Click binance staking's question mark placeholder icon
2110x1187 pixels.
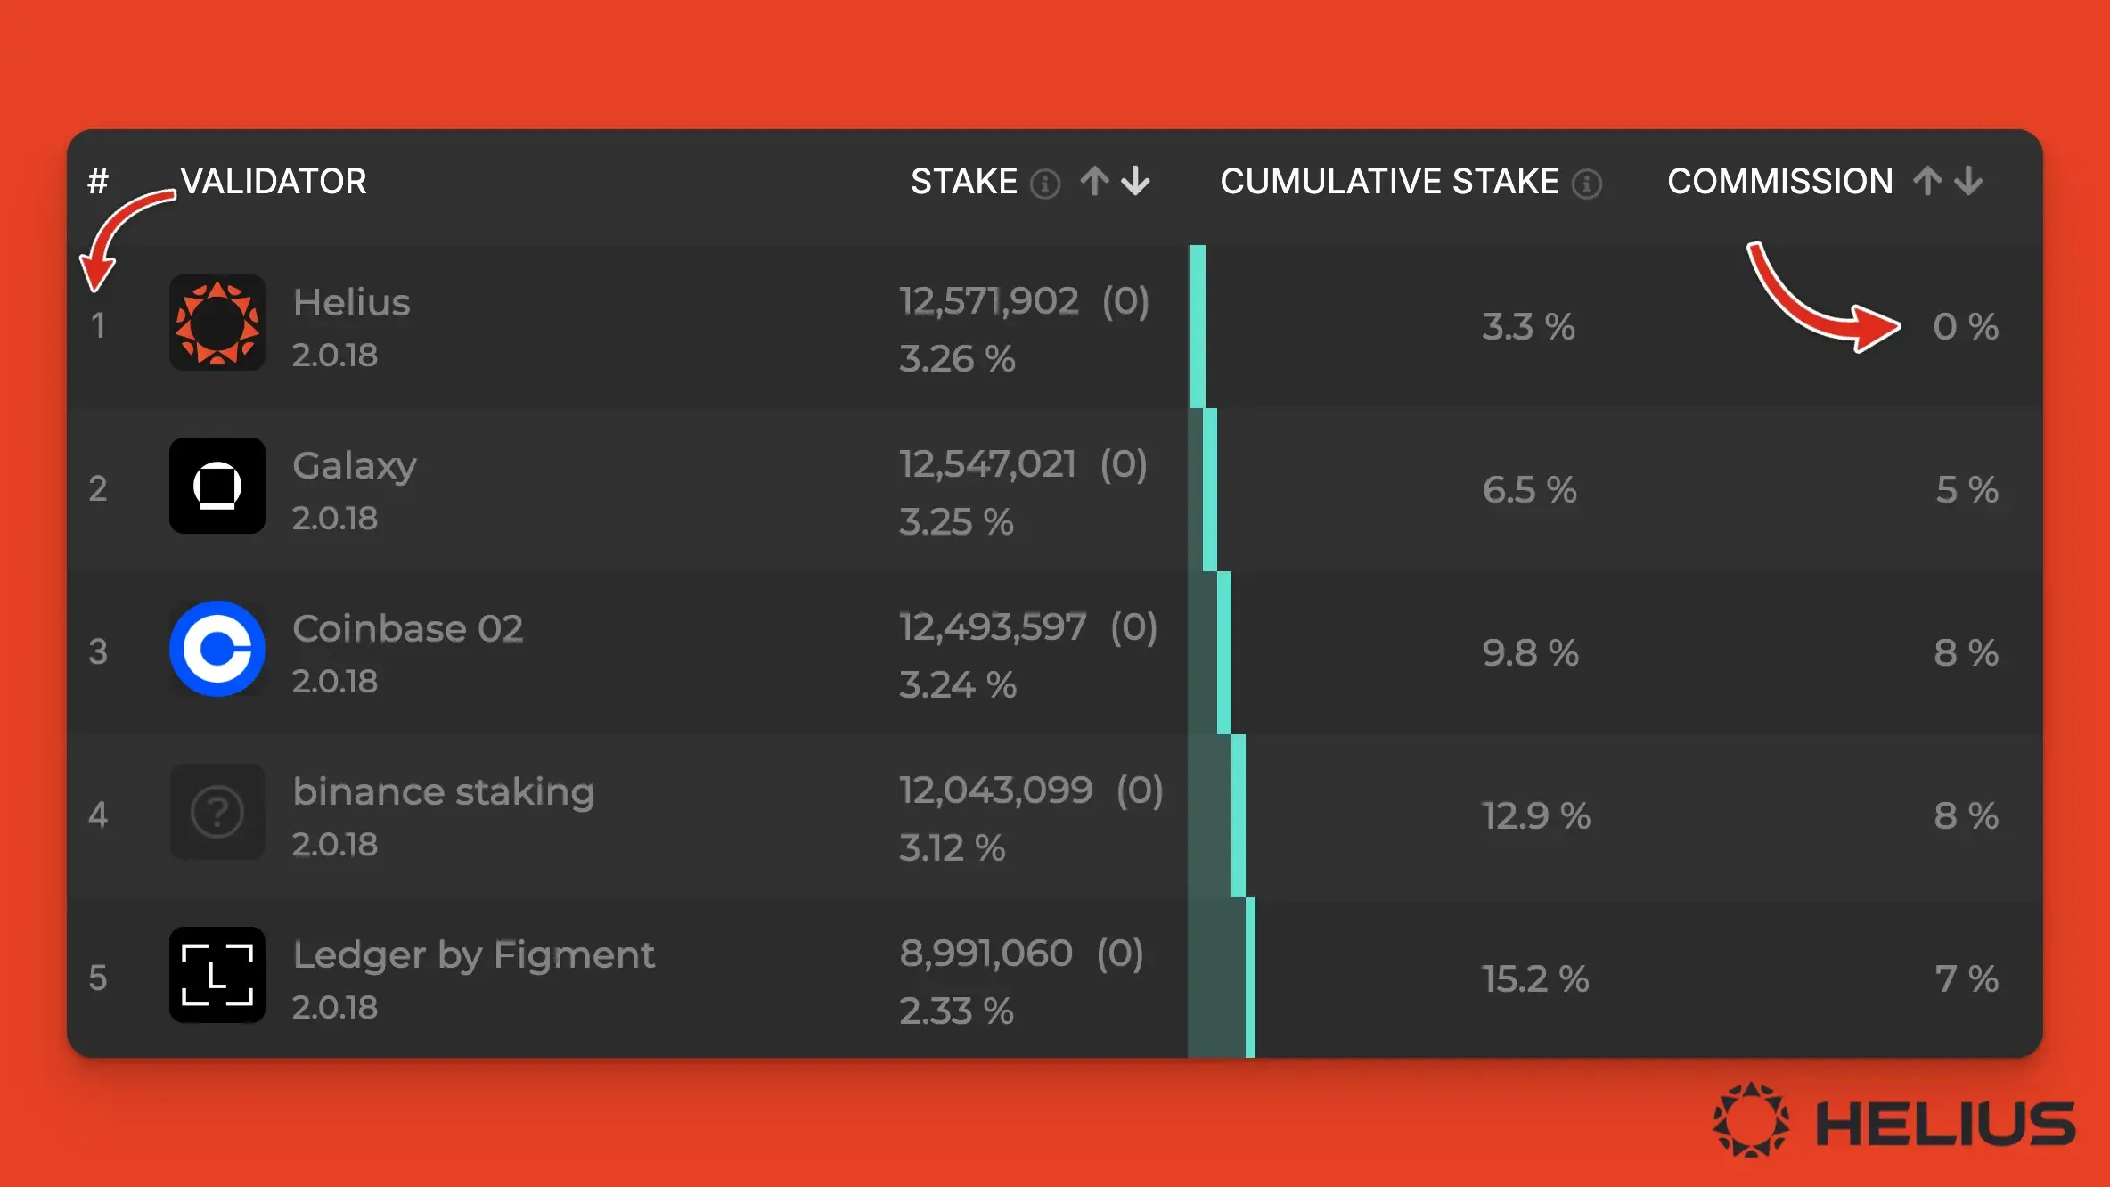tap(217, 812)
